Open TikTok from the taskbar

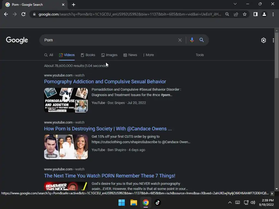tap(157, 202)
